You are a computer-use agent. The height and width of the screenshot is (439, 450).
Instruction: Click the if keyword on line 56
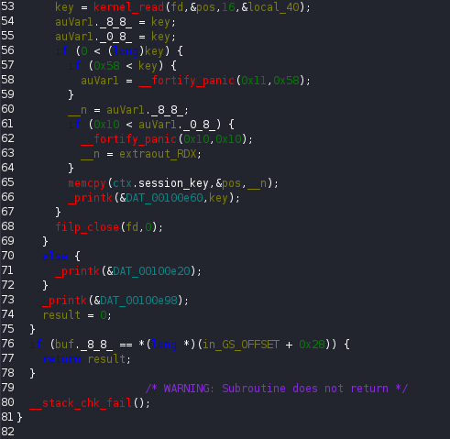coord(61,51)
